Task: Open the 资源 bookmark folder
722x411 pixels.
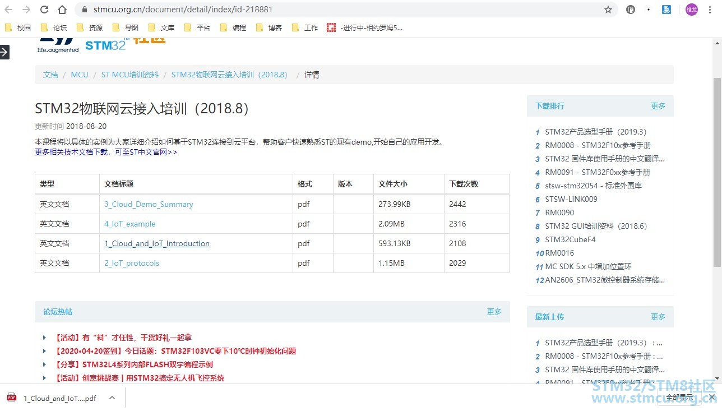Action: point(90,27)
